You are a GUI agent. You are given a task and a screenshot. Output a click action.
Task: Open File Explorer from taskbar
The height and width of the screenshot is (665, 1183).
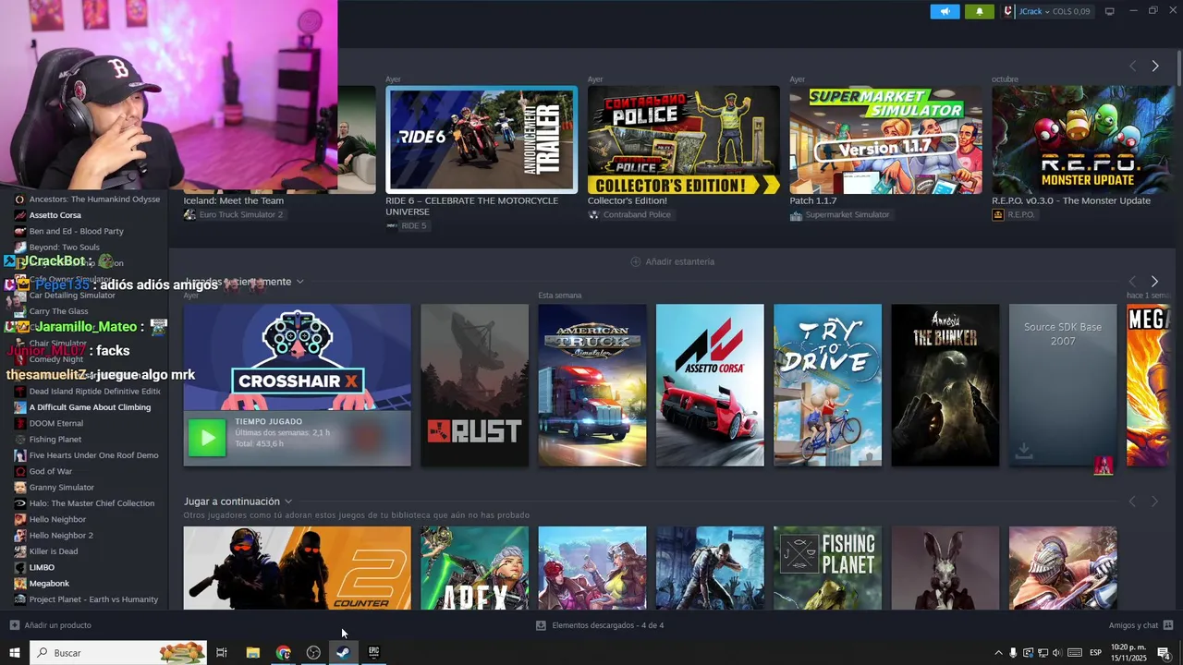coord(252,653)
